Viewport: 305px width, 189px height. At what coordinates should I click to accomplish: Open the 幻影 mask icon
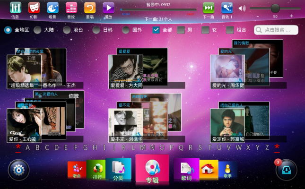tap(34, 8)
